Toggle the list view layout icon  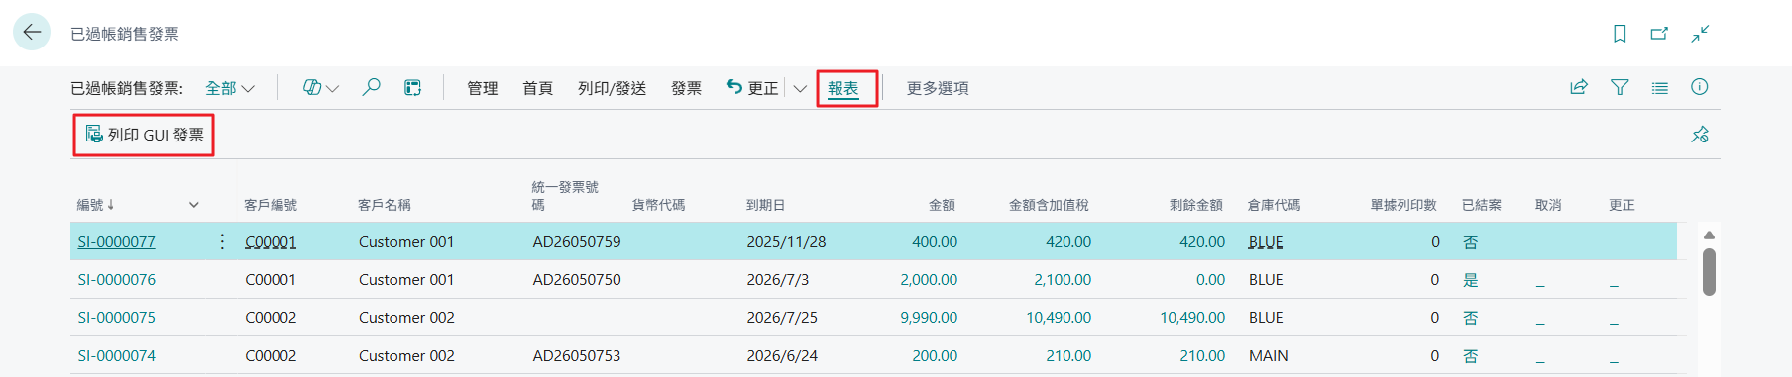click(1660, 87)
